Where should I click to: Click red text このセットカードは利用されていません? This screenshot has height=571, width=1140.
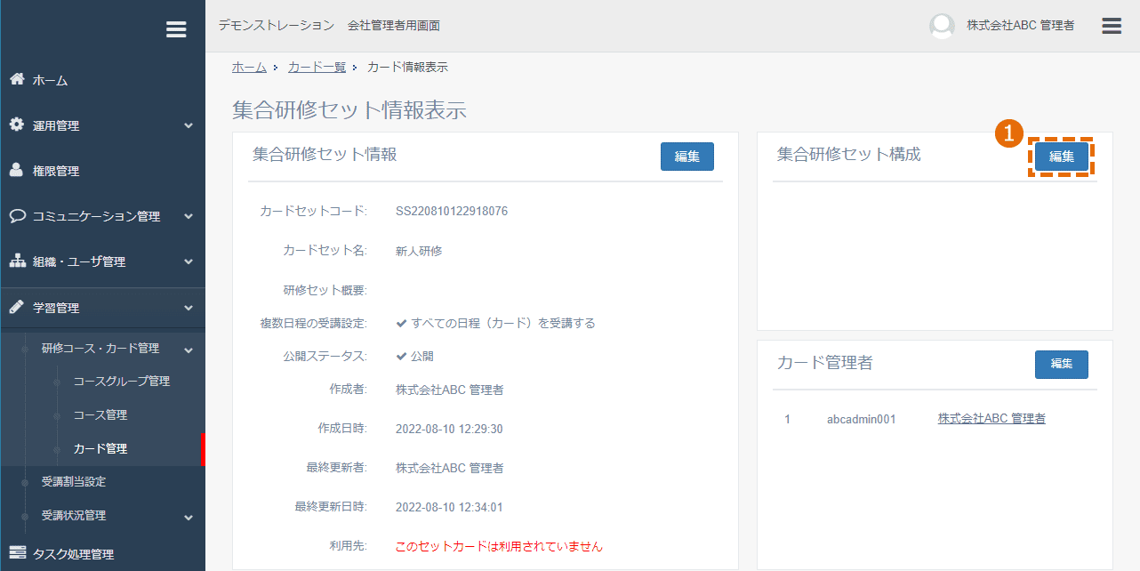499,546
